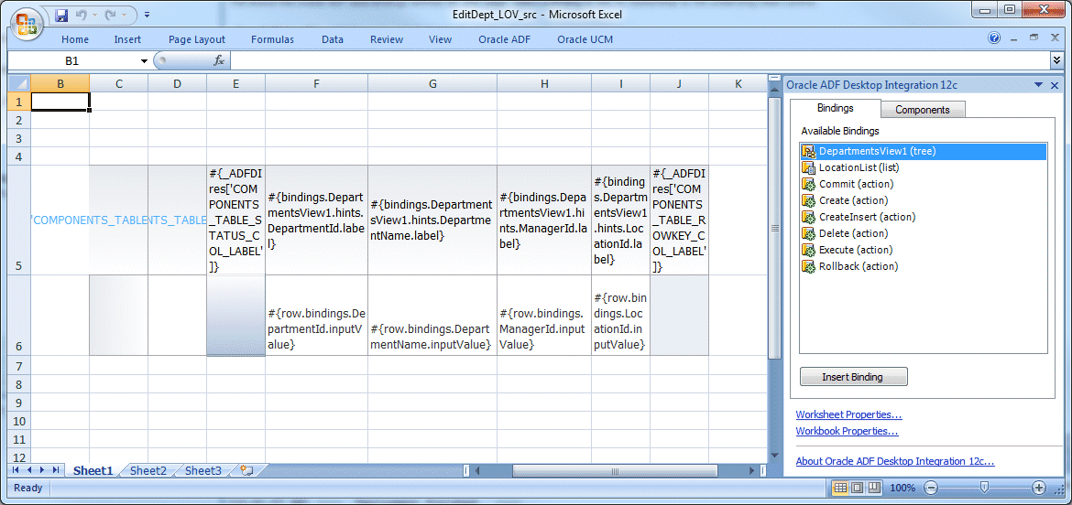Open Workbook Properties link
Viewport: 1072px width, 505px height.
[848, 431]
